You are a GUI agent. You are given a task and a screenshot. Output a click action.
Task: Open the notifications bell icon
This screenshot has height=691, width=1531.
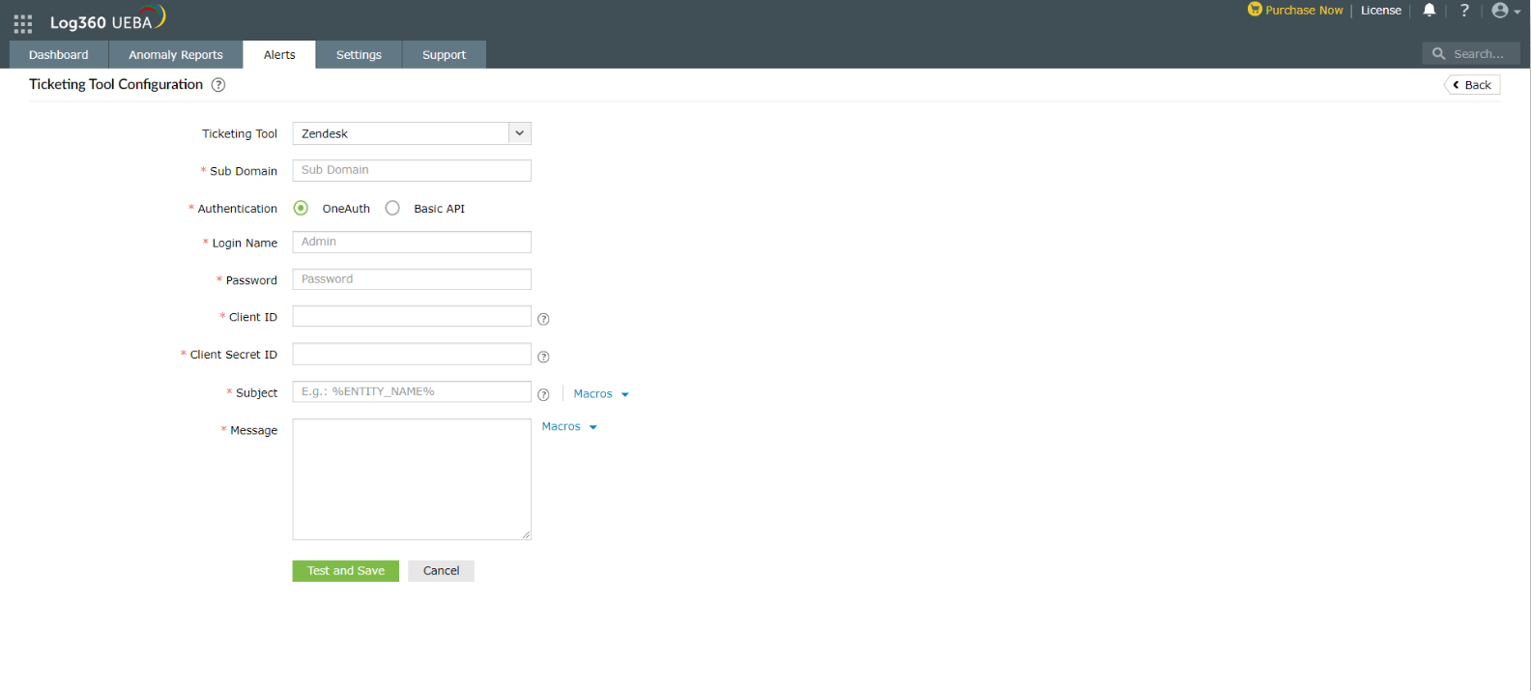(x=1429, y=11)
